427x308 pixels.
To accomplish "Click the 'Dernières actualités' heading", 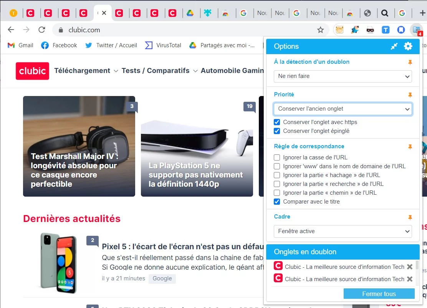I will tap(72, 219).
